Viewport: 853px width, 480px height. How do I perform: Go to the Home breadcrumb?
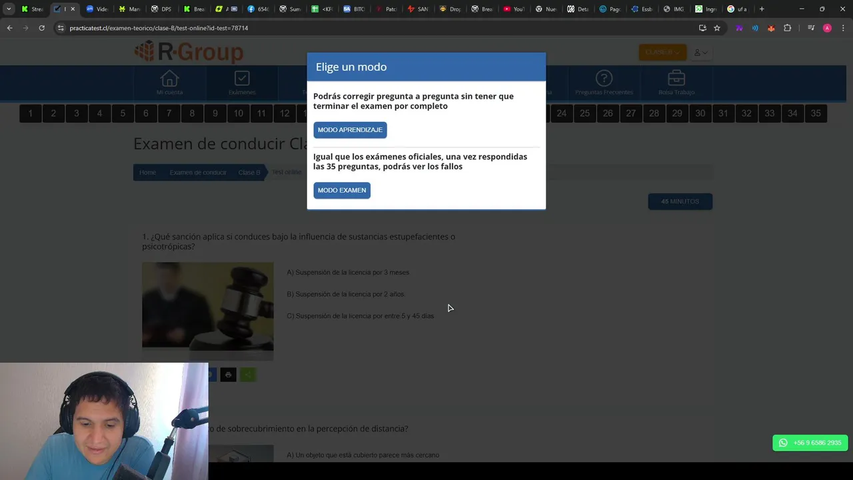[147, 173]
